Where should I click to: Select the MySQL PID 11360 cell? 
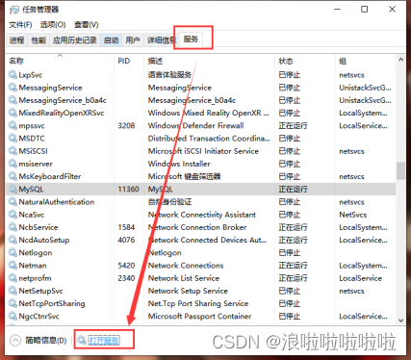click(128, 189)
